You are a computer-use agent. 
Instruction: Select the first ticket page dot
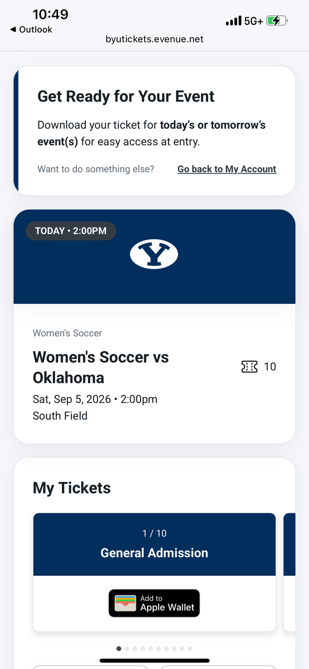[x=119, y=648]
